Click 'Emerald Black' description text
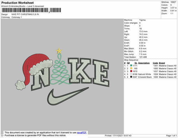 click(145, 77)
